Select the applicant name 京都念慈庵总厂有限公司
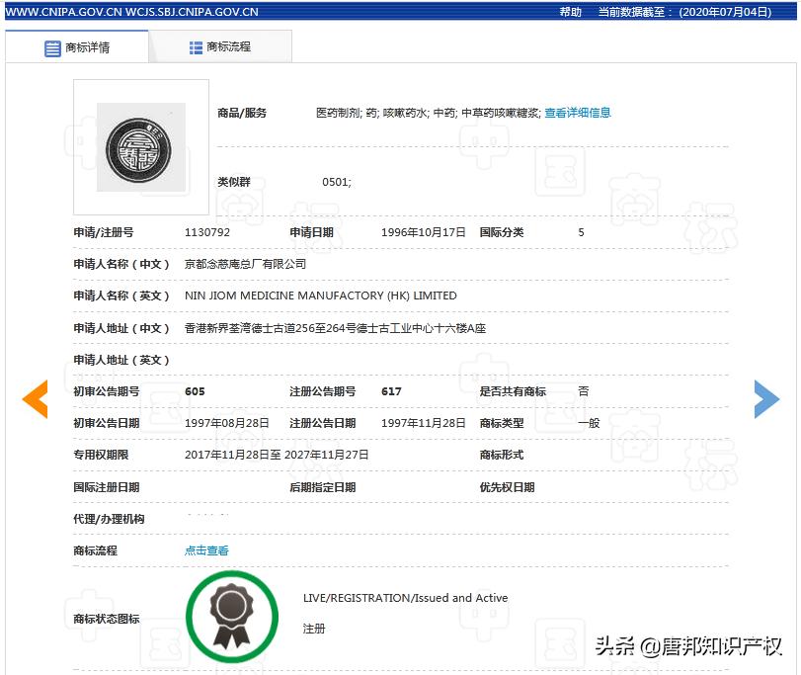 point(247,264)
